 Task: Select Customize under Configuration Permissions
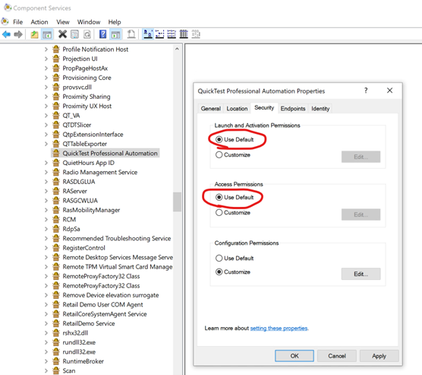click(219, 272)
